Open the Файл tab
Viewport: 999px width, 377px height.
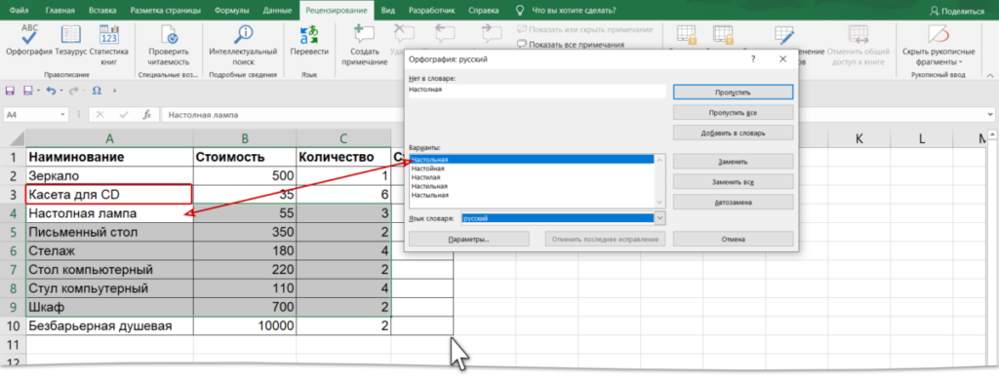click(x=19, y=10)
